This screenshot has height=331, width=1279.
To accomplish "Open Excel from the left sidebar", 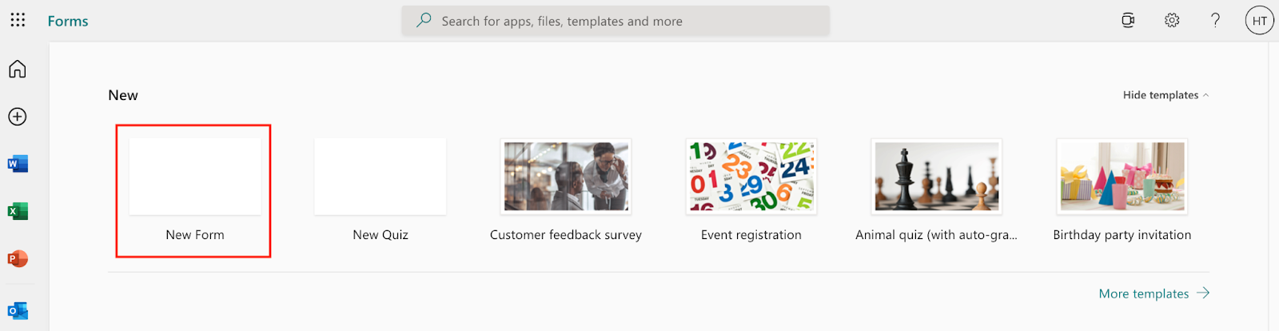I will (x=18, y=211).
